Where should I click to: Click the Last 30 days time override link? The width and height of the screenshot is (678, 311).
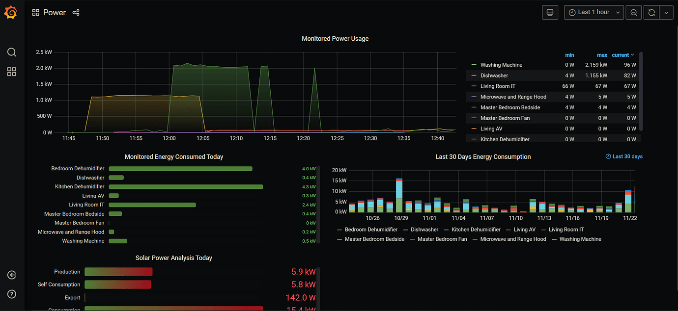point(624,156)
